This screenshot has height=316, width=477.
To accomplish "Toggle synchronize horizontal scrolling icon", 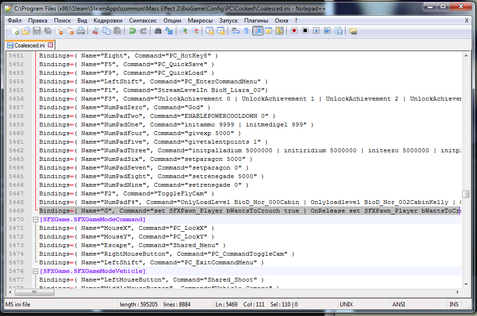I will [220, 31].
